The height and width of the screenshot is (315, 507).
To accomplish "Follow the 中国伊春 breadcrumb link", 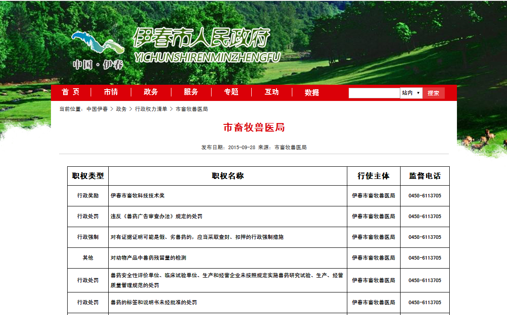I will click(97, 109).
